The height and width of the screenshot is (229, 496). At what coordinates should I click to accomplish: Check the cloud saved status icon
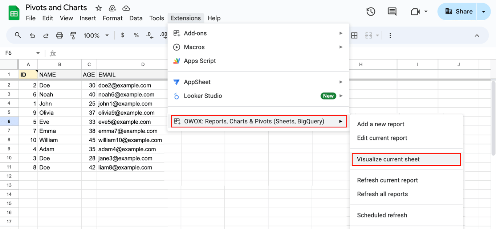point(126,8)
